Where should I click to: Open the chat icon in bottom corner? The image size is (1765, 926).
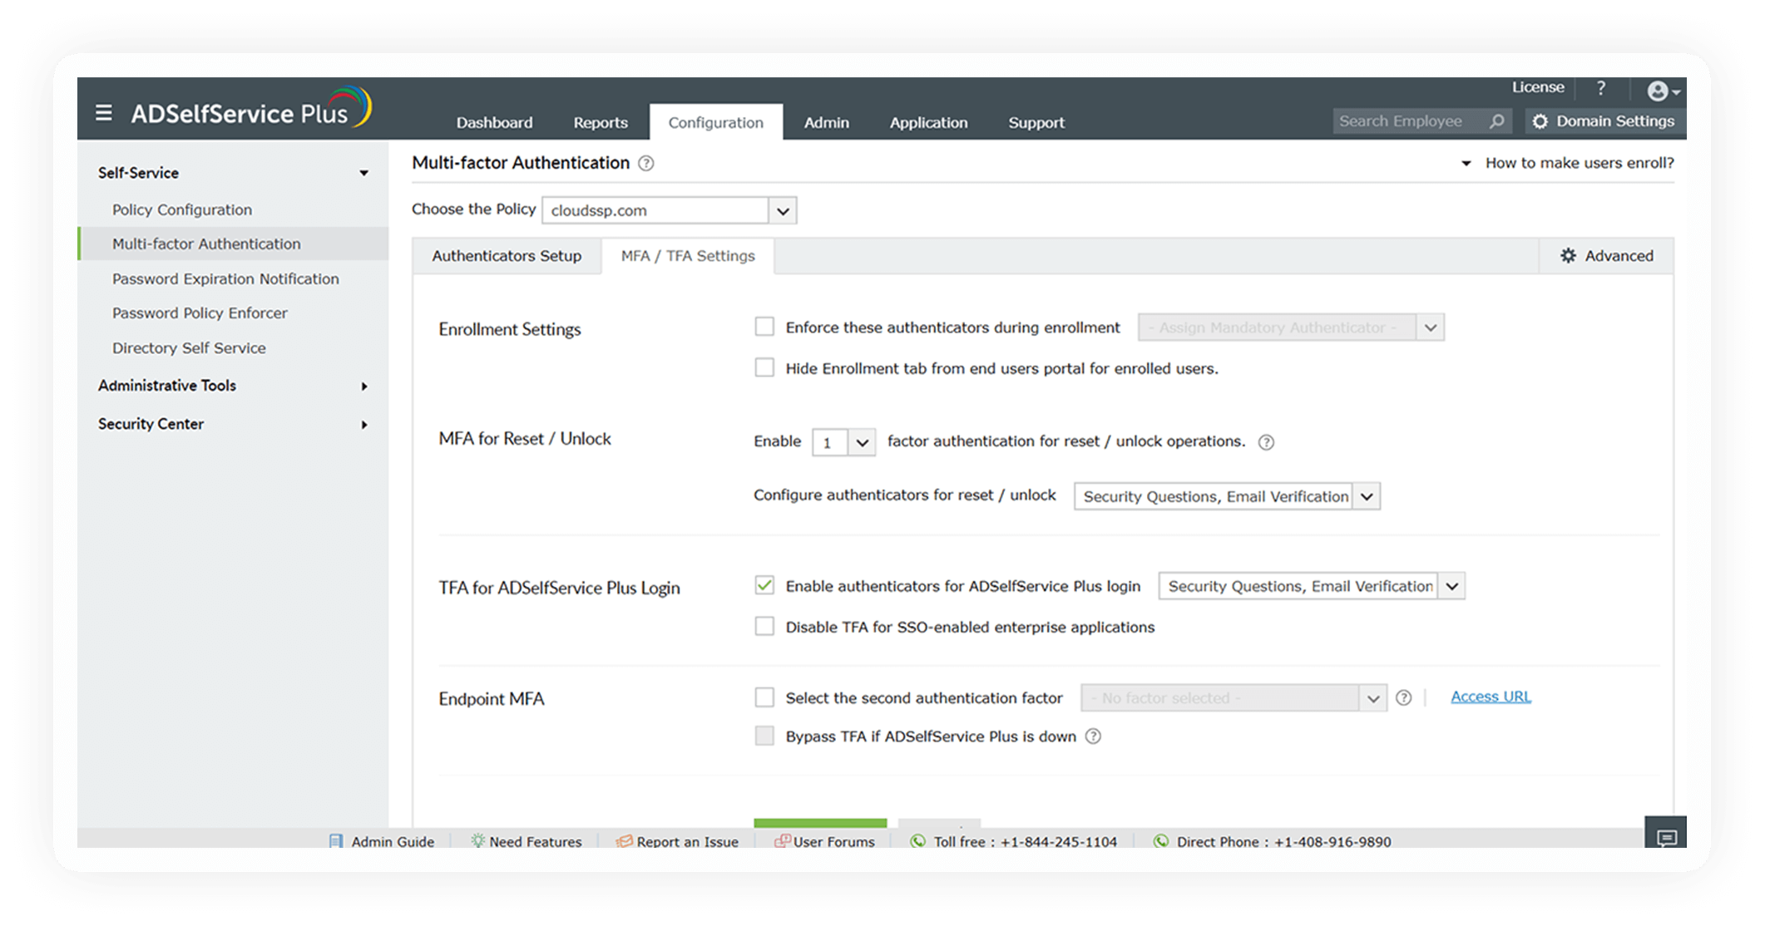tap(1665, 833)
